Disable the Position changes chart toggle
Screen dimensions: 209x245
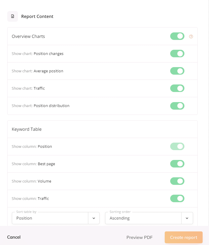[x=177, y=54]
